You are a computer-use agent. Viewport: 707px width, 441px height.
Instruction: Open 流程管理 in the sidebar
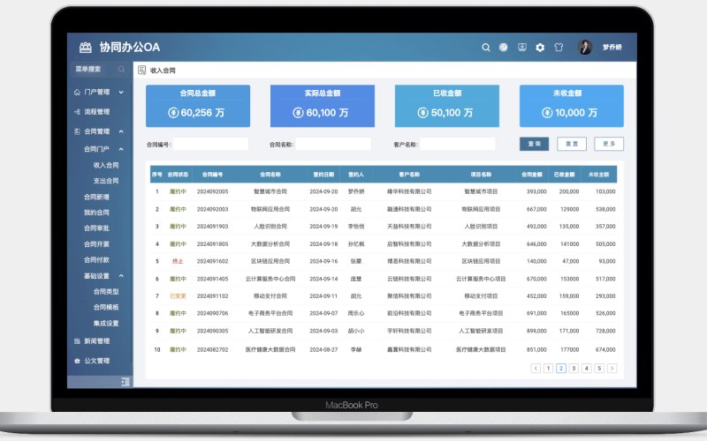pyautogui.click(x=97, y=112)
